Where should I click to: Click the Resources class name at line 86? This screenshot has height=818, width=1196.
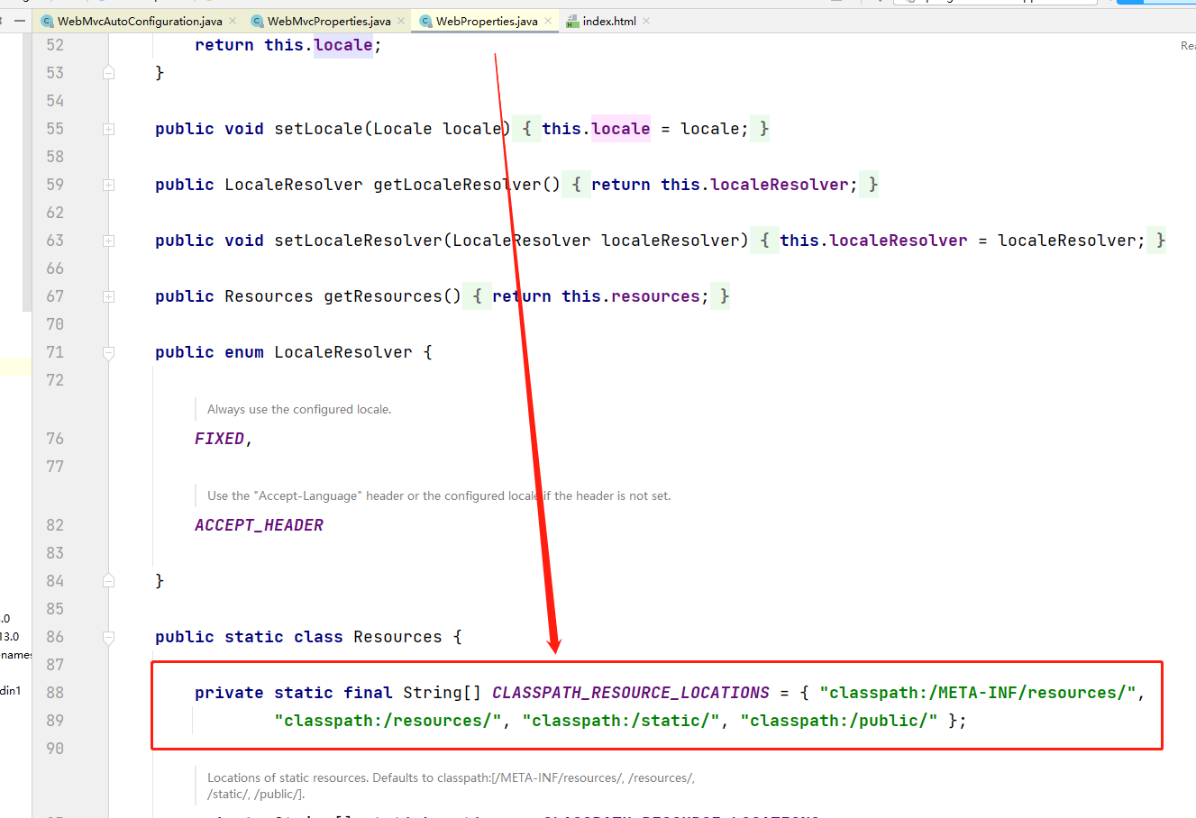(397, 637)
